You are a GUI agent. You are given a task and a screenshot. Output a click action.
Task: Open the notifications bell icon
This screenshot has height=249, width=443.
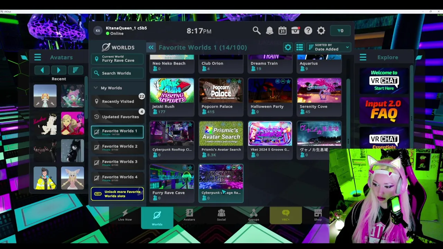click(x=270, y=31)
